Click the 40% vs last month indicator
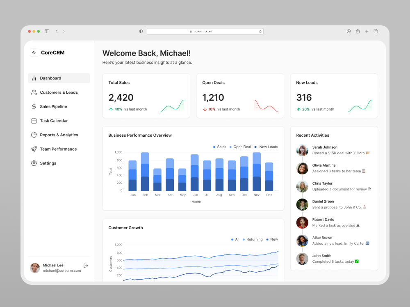The image size is (410, 307). click(128, 109)
